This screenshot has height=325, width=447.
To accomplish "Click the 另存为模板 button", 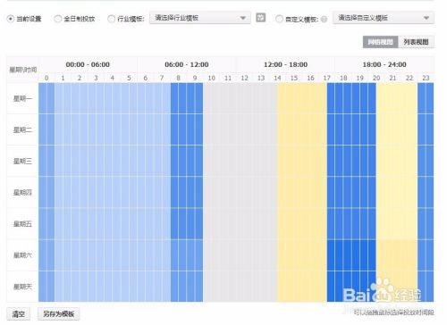I will 59,313.
